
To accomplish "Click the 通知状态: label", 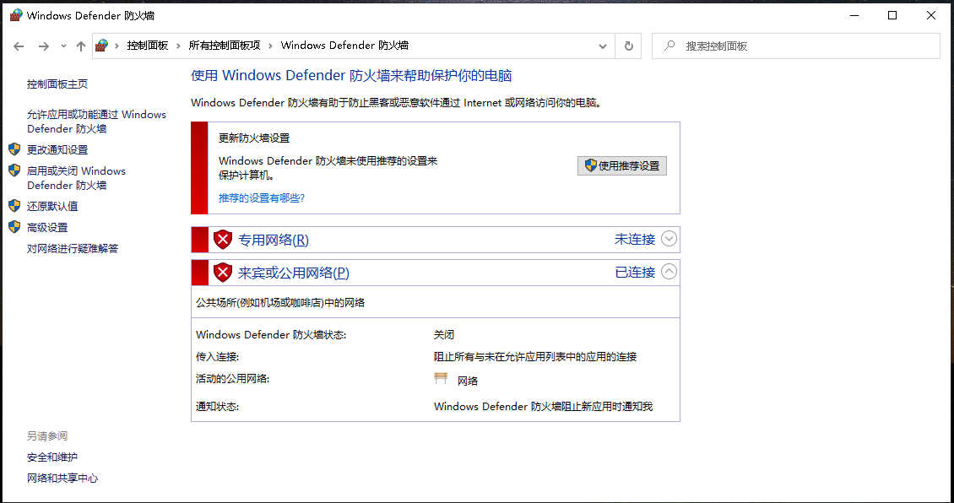I will coord(217,406).
